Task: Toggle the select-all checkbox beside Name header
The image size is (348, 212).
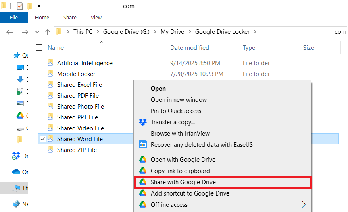Action: tap(39, 47)
